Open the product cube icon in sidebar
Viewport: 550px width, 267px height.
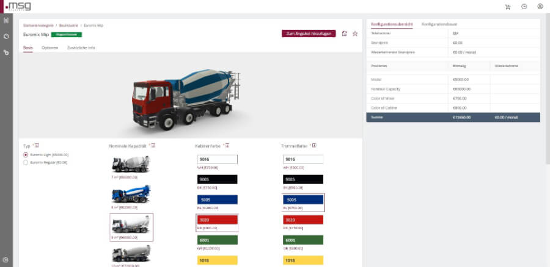tap(6, 37)
